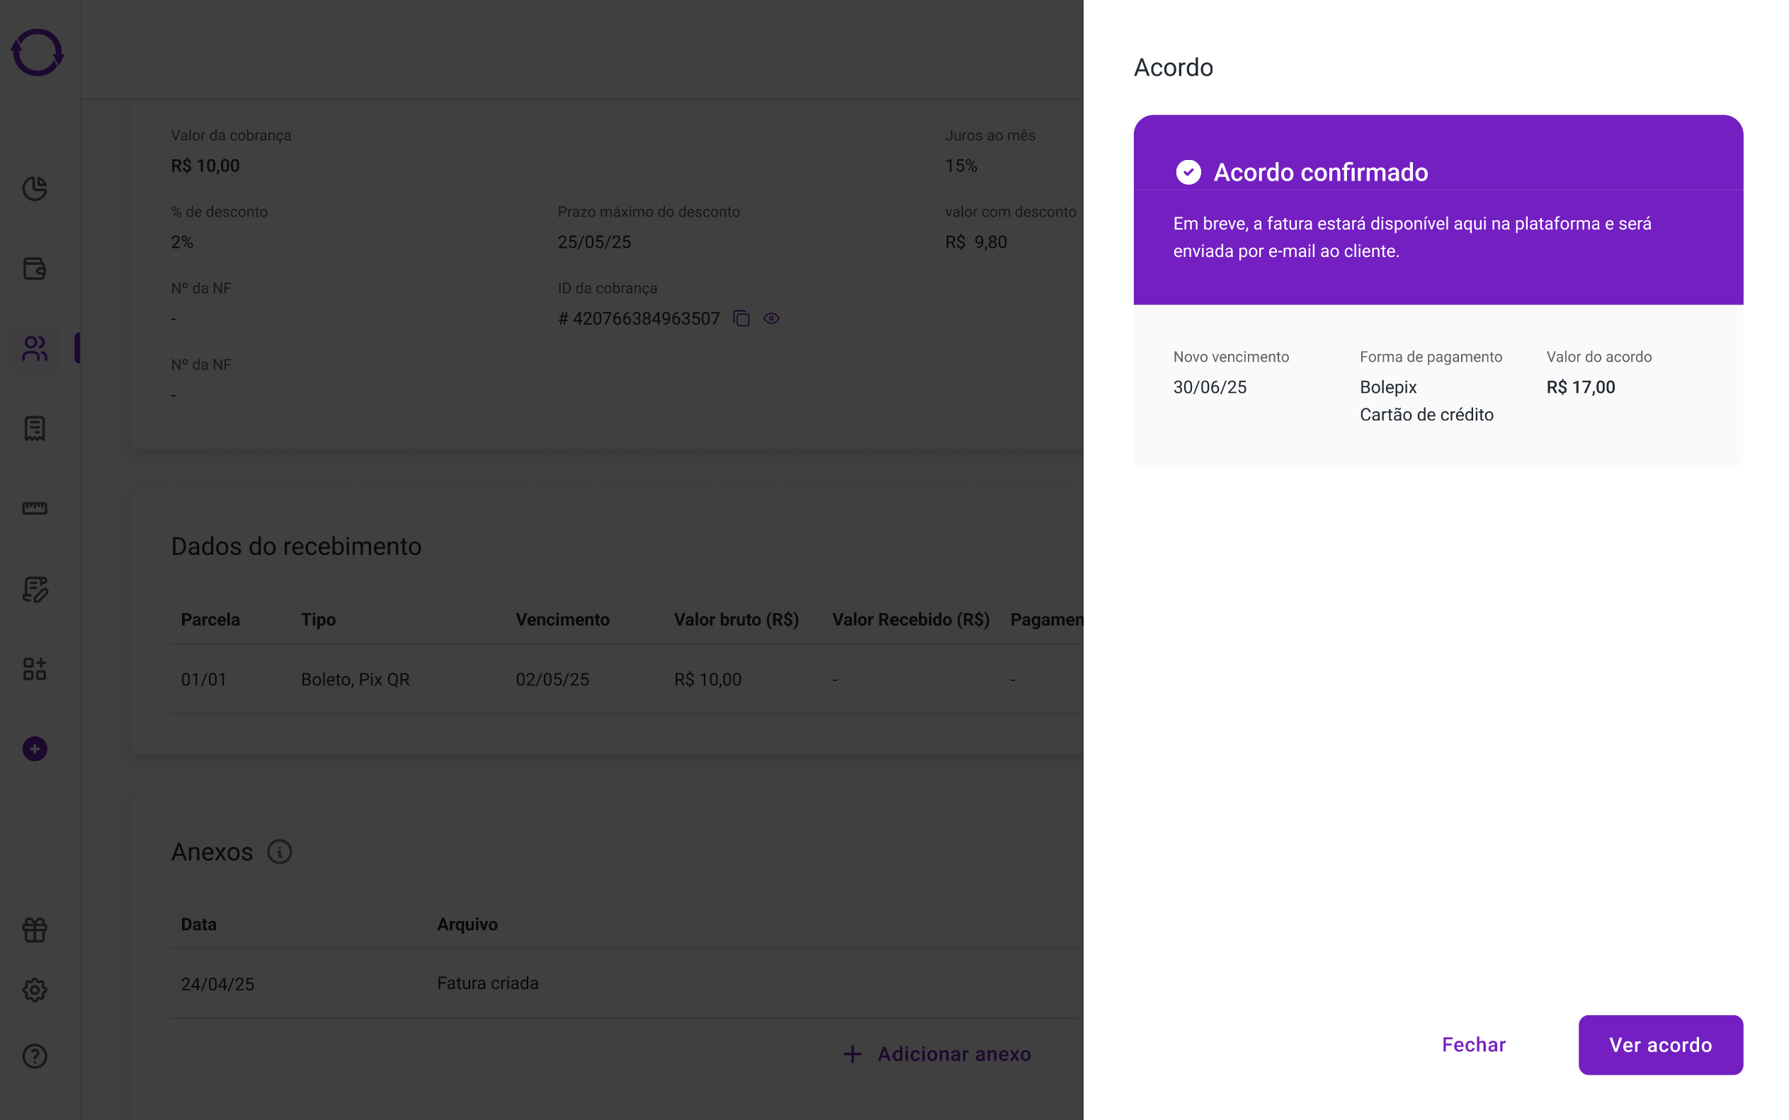Click the Anexos info icon

(x=279, y=852)
